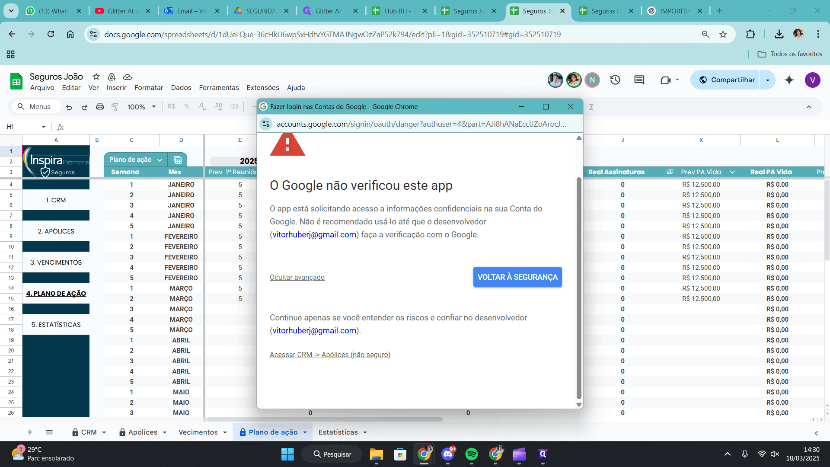Click the move to folder icon
The image size is (830, 467).
112,77
